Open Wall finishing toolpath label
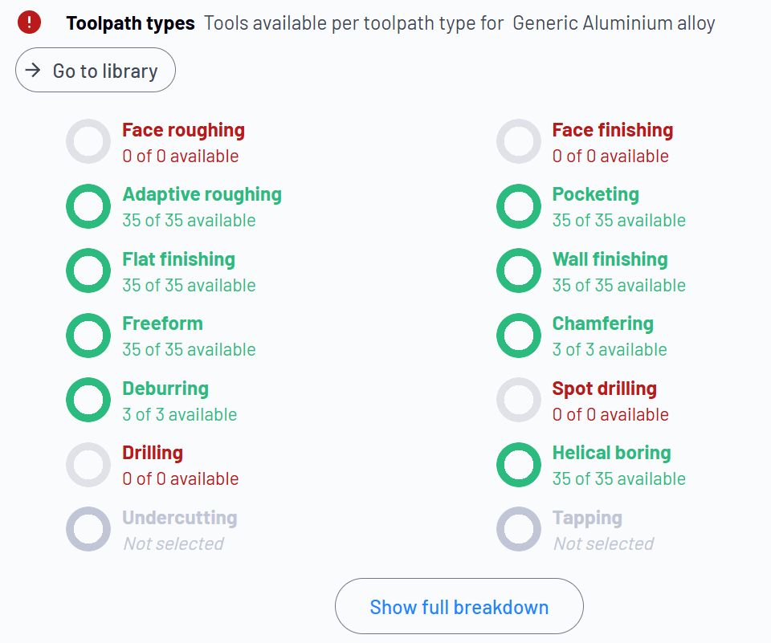This screenshot has height=643, width=771. [610, 259]
